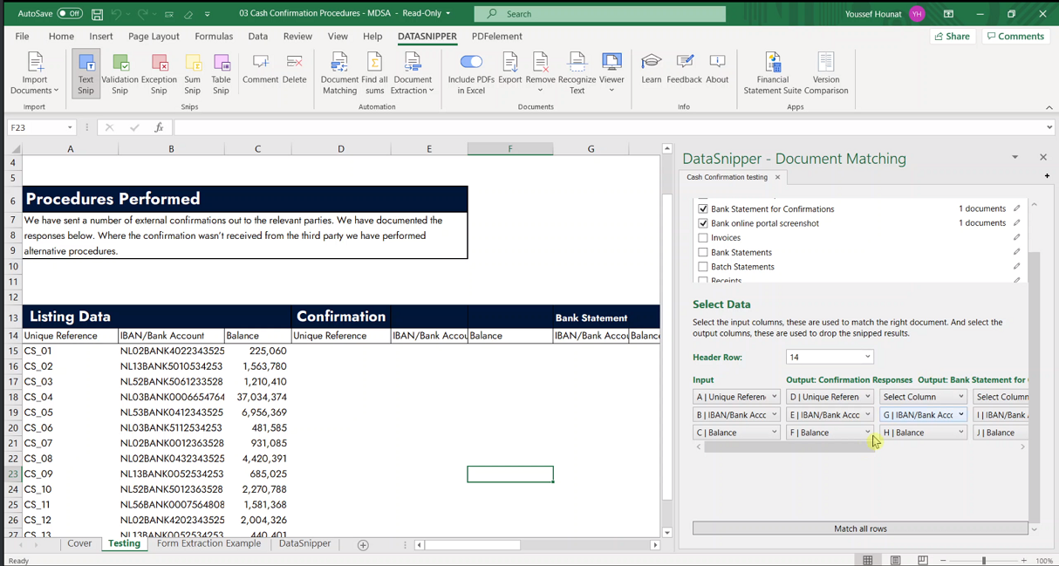The image size is (1059, 566).
Task: Check the Batch Statements option
Action: 703,267
